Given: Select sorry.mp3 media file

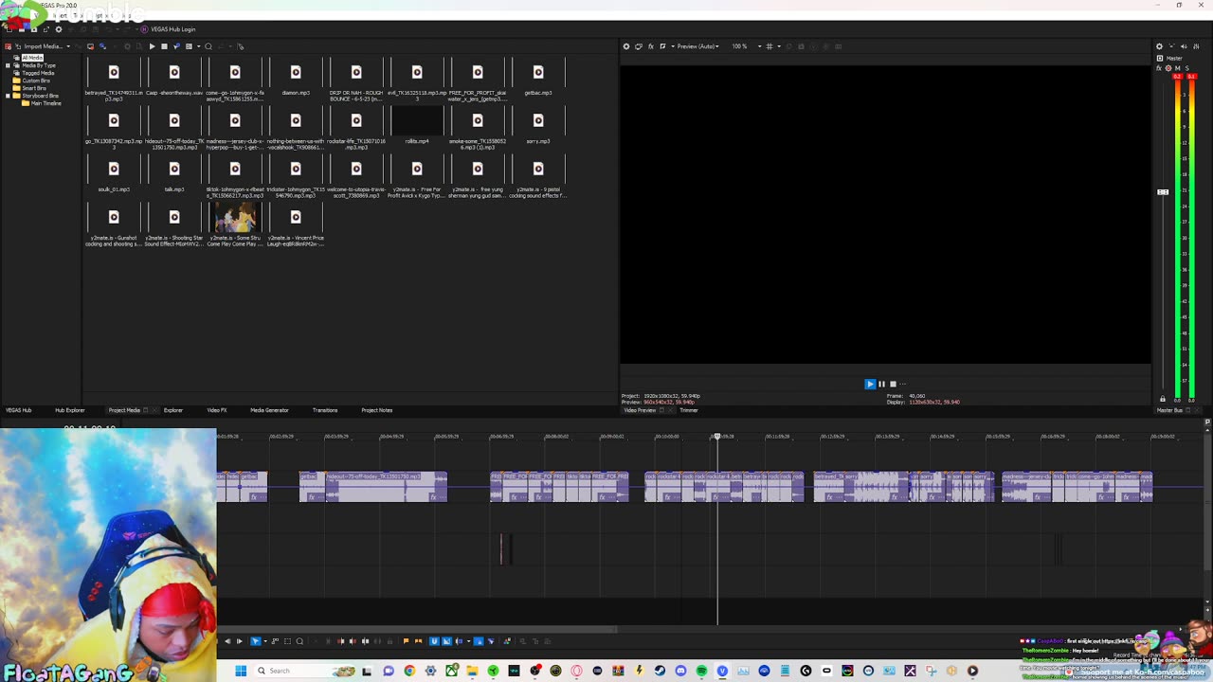Looking at the screenshot, I should tap(538, 124).
